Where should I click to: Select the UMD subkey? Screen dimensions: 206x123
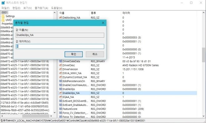pos(8,20)
